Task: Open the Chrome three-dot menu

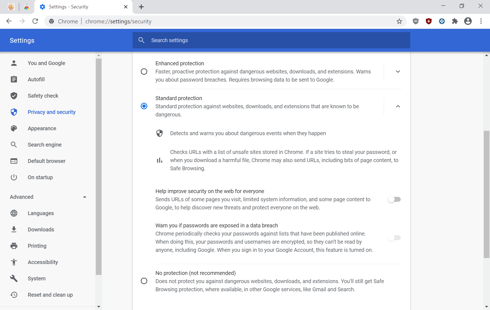Action: coord(481,21)
